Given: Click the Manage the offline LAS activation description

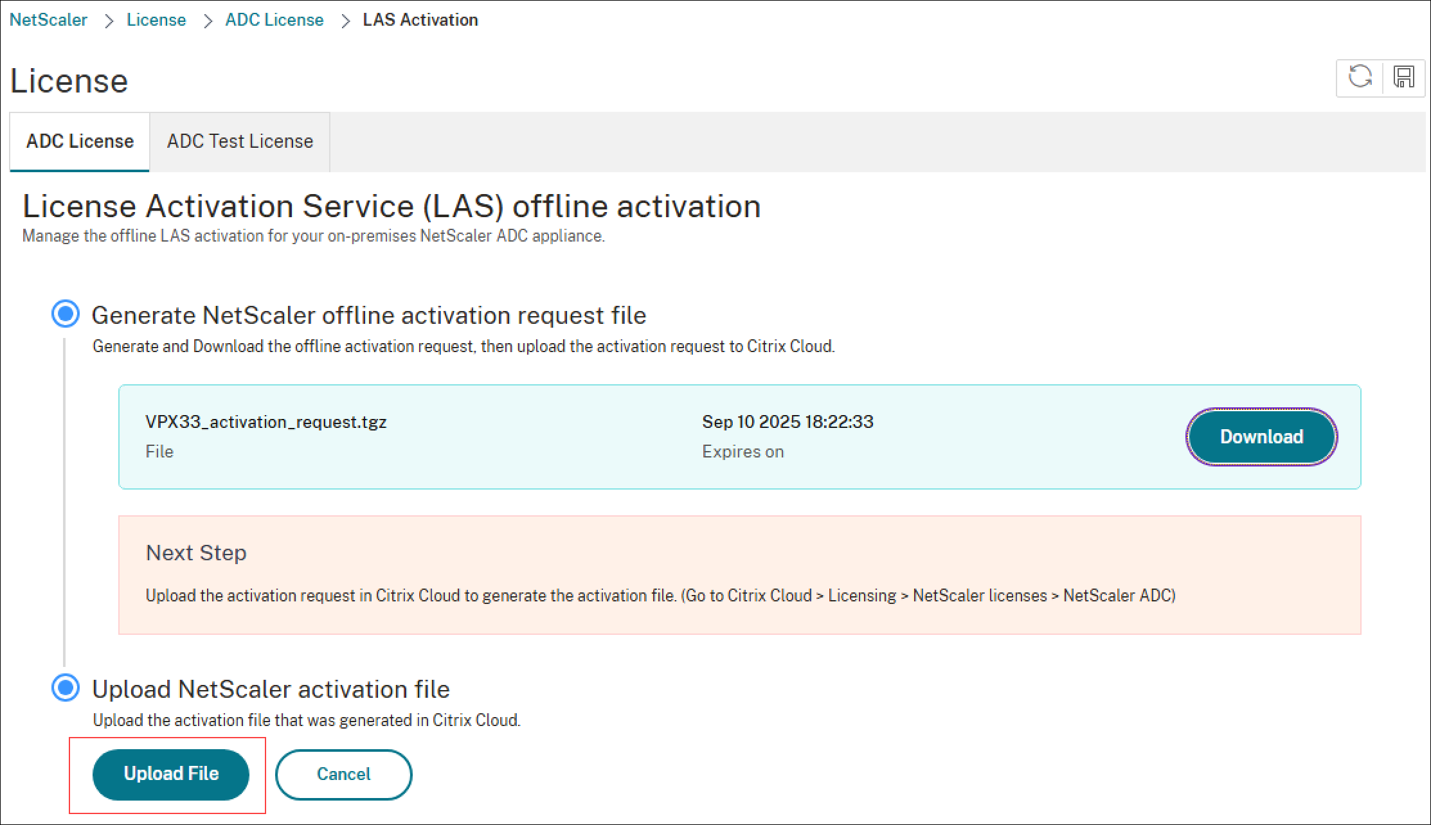Looking at the screenshot, I should tap(314, 236).
